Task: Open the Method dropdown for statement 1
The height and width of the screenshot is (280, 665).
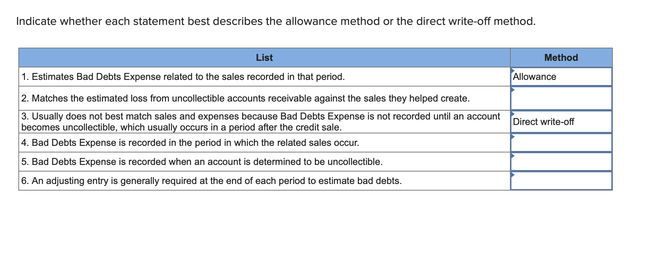Action: tap(560, 77)
